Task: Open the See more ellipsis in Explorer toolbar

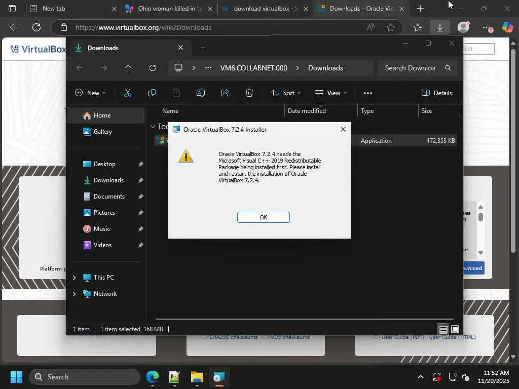Action: (x=368, y=93)
